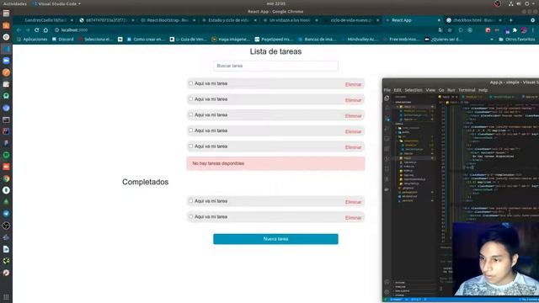Open the Discord bookmark
The image size is (539, 303).
(63, 40)
